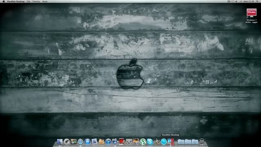
Task: Open iMovie star icon in the Dock
Action: 157,142
